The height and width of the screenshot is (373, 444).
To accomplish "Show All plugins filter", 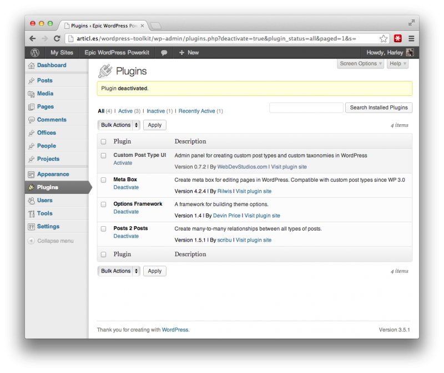I will click(x=101, y=111).
